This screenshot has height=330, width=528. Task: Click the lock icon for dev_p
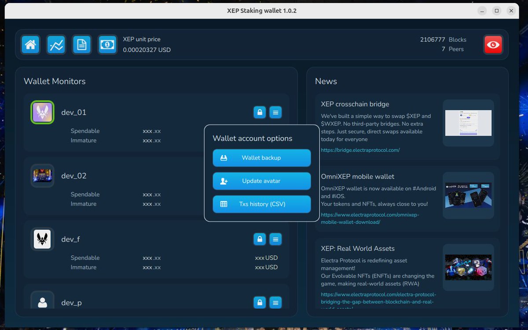tap(260, 302)
